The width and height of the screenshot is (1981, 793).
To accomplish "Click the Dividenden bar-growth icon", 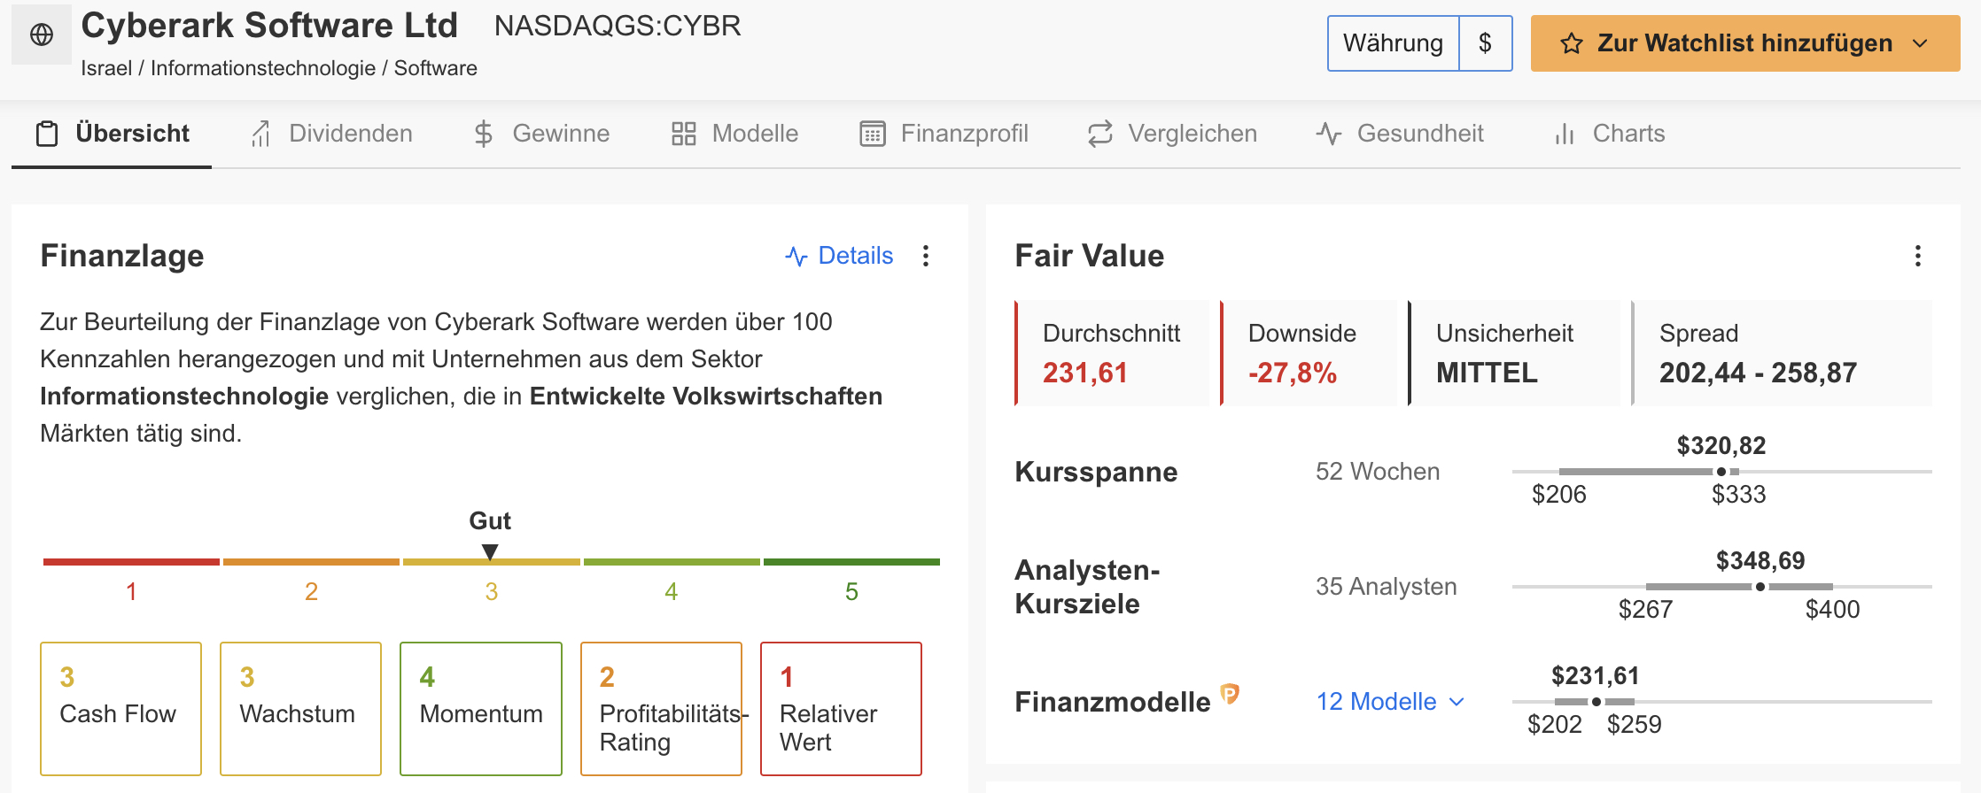I will coord(260,134).
